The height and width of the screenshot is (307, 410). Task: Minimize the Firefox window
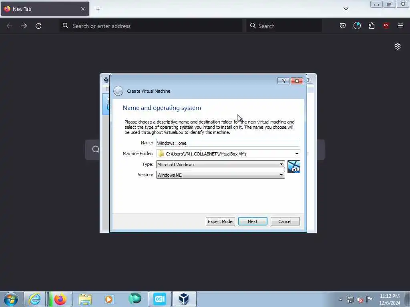(x=376, y=4)
